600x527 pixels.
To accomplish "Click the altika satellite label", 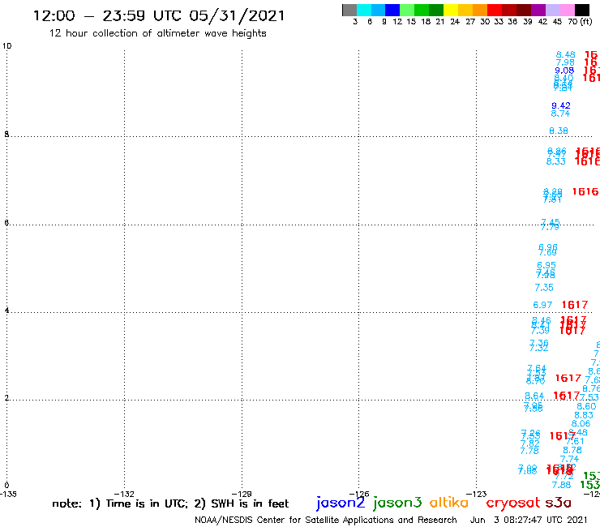I will pyautogui.click(x=449, y=503).
